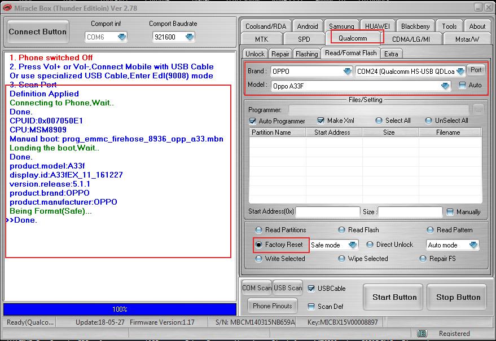The width and height of the screenshot is (496, 341).
Task: Toggle the Make Xml checkbox
Action: [321, 121]
